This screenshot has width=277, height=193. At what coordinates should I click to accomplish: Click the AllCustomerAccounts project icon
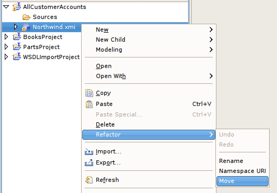coord(17,7)
